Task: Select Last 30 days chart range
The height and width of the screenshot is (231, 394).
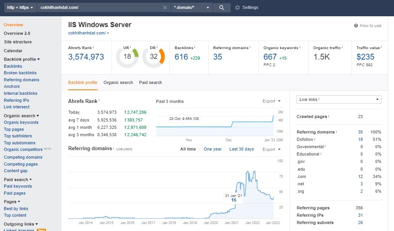Action: pos(242,149)
